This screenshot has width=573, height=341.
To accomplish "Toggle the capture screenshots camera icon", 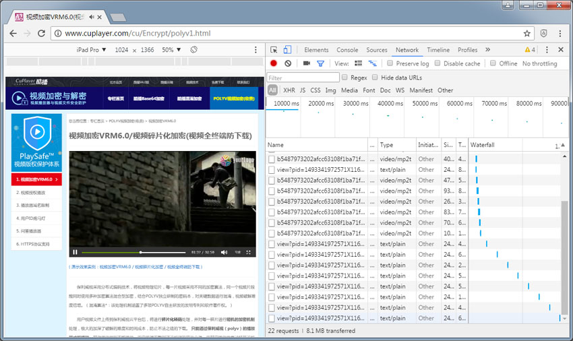I will point(306,63).
